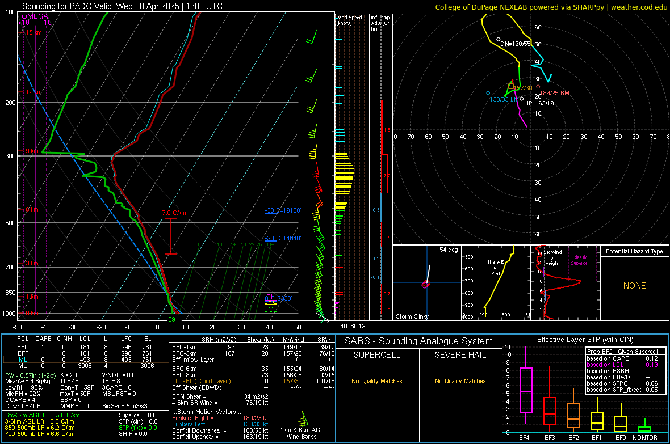Viewport: 670px width, 444px height.
Task: Click the 'Eff Shear (EBWD)' row
Action: [x=253, y=388]
